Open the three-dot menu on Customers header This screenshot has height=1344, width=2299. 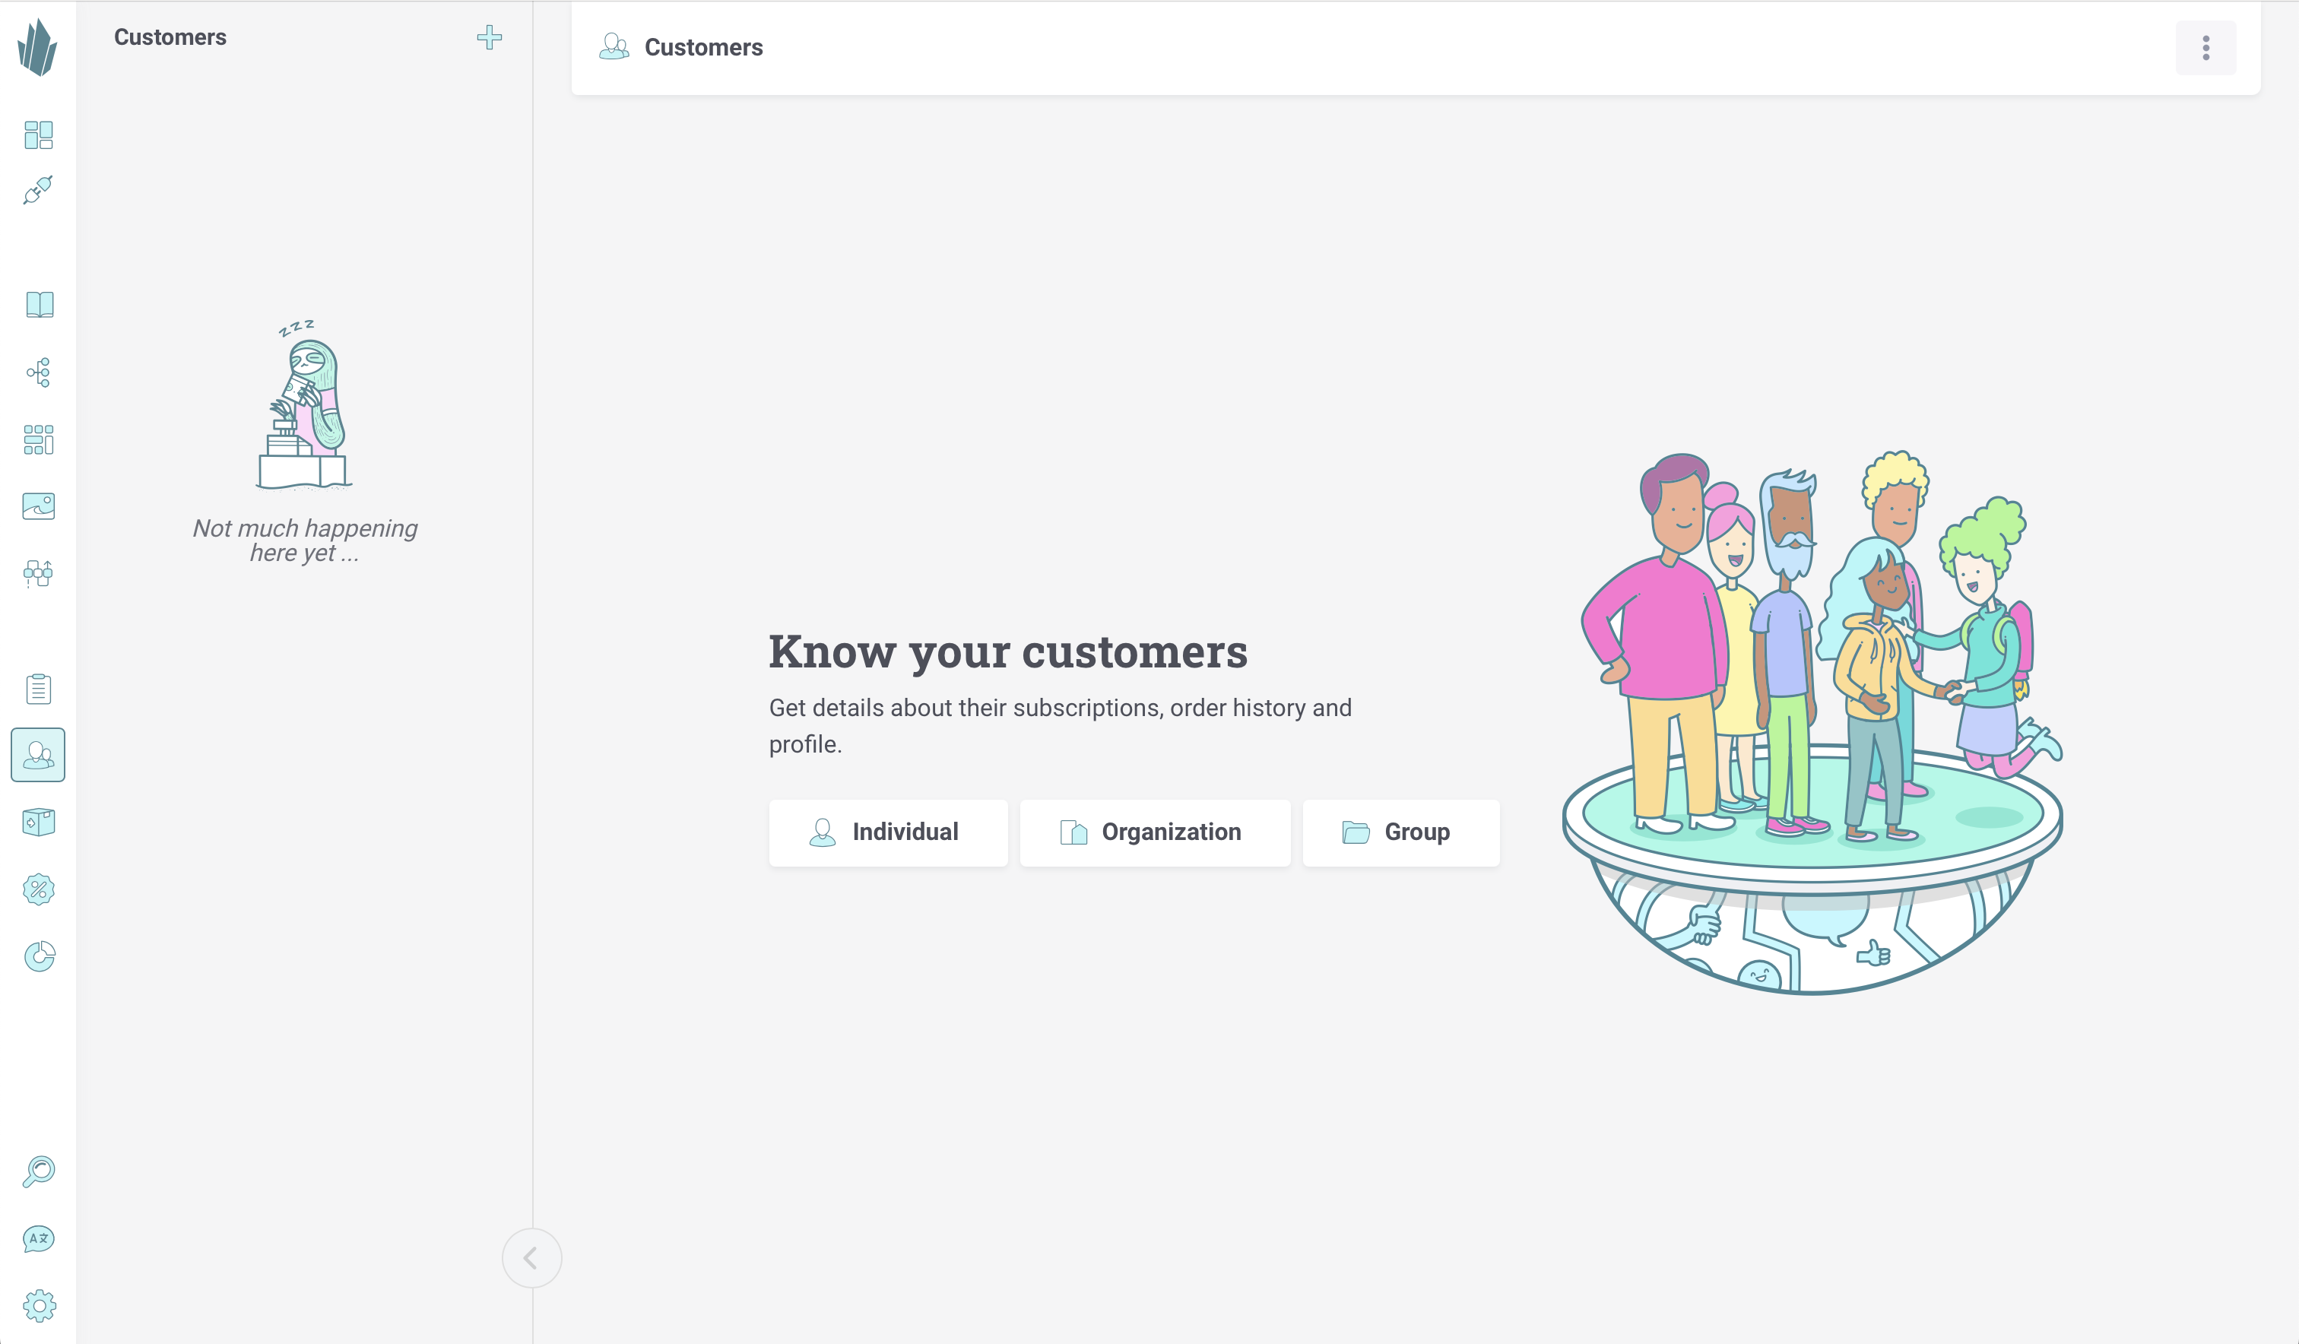(2206, 48)
